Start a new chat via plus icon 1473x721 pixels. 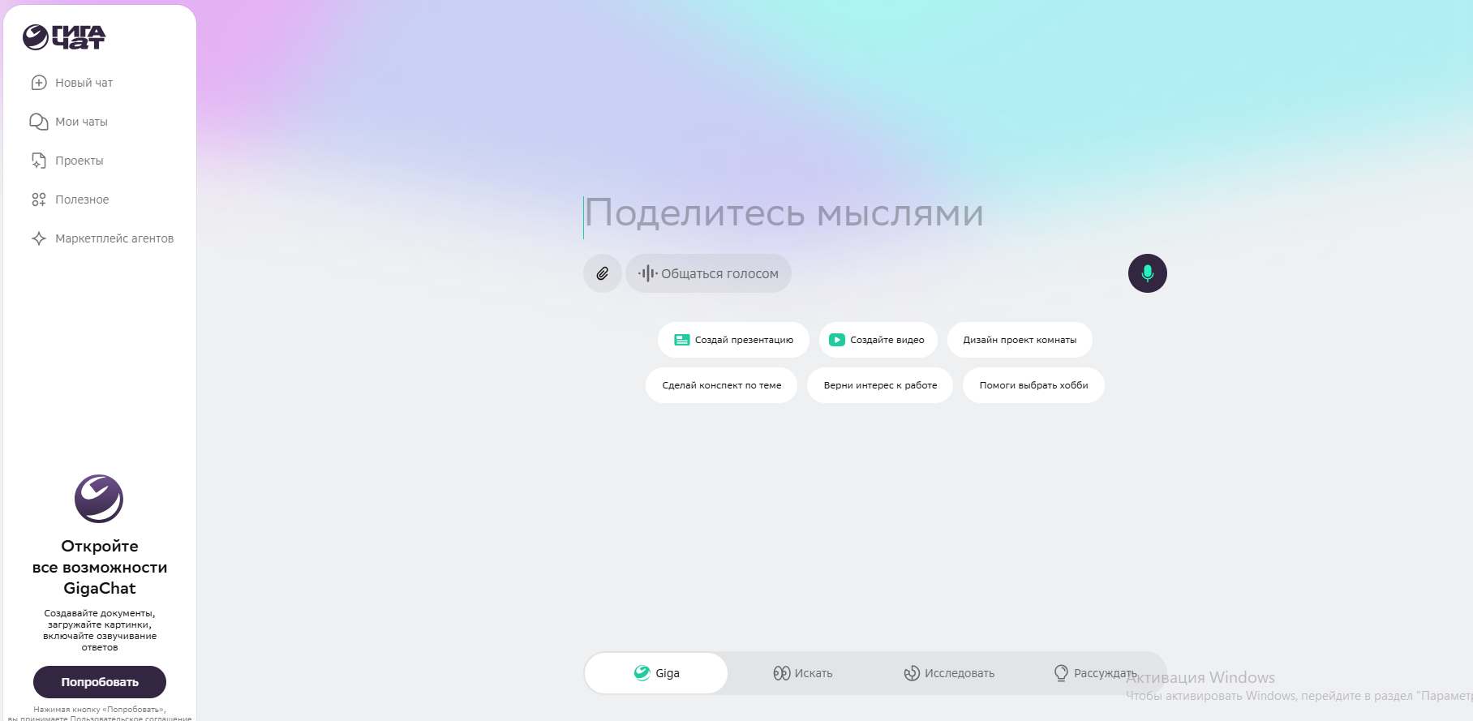[39, 83]
